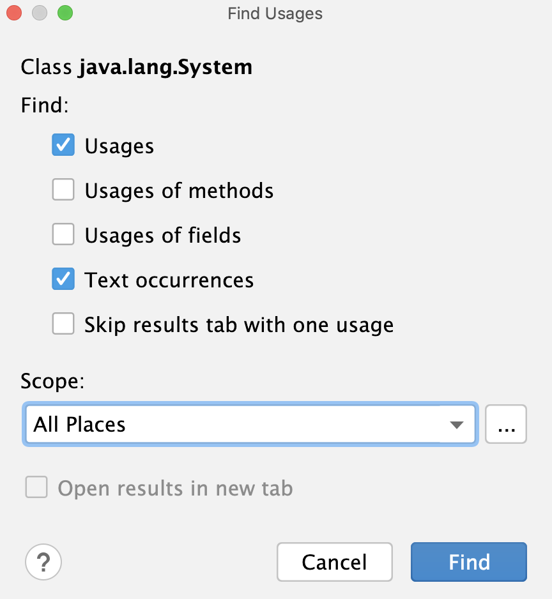Click the Find Usages dialog title

(275, 13)
